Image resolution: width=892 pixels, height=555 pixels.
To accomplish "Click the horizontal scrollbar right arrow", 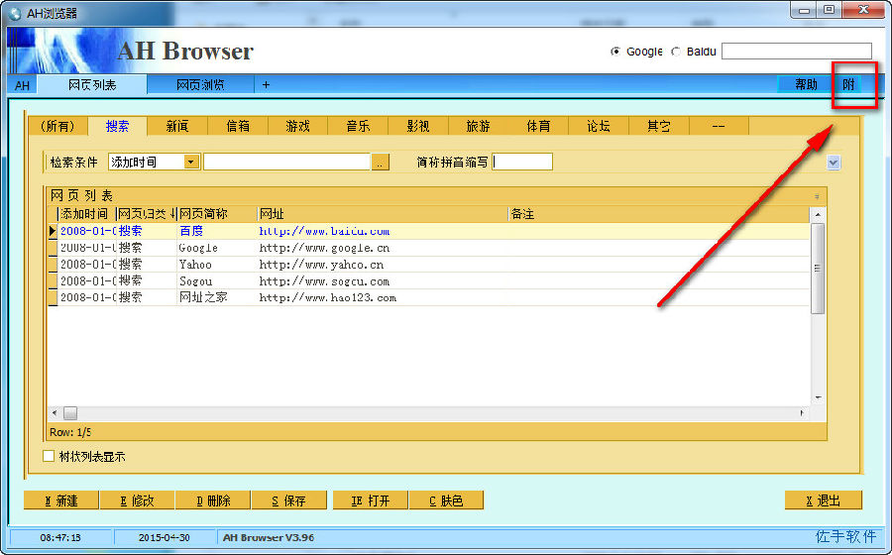I will pyautogui.click(x=802, y=413).
